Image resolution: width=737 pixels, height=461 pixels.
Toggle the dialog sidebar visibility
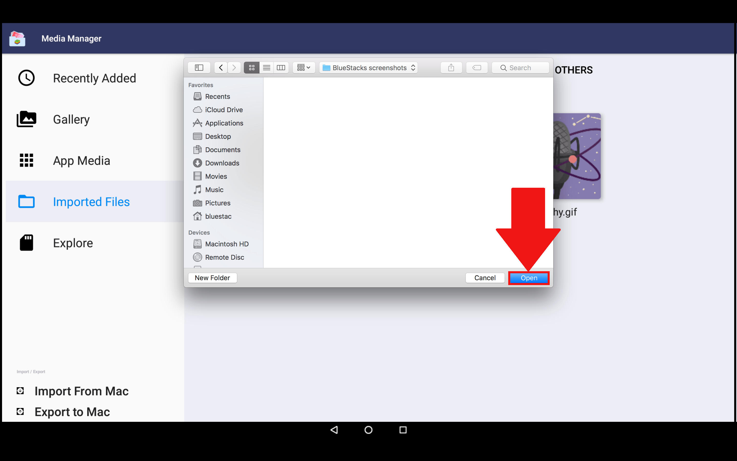point(199,67)
